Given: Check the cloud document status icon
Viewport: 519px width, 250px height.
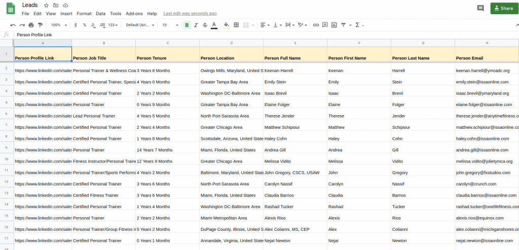Looking at the screenshot, I should pyautogui.click(x=65, y=5).
